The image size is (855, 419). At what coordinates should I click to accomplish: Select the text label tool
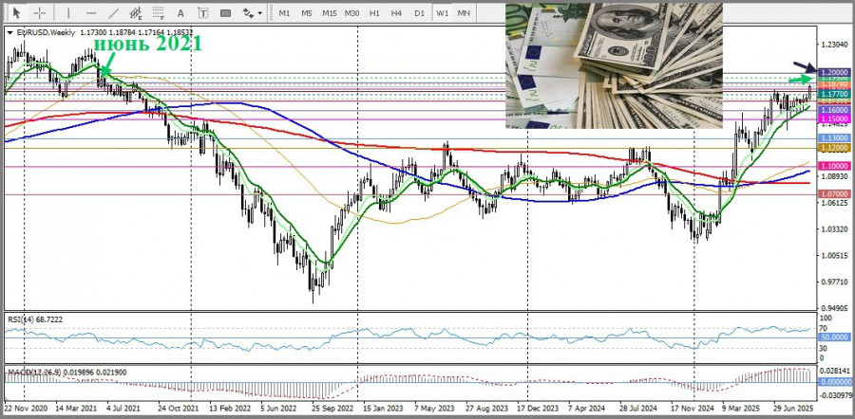coord(203,13)
